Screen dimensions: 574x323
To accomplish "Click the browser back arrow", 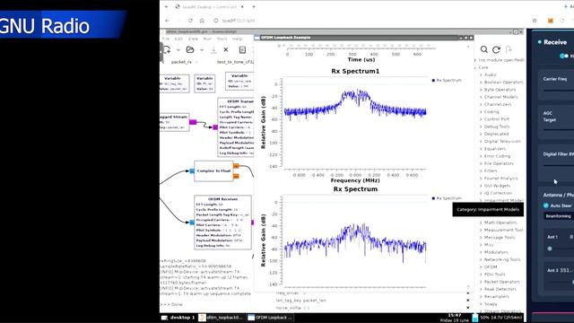I will 168,21.
